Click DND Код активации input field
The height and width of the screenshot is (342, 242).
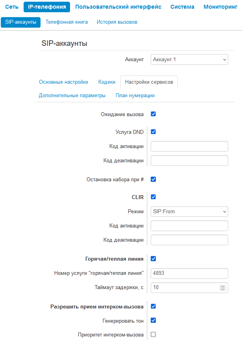tap(189, 147)
